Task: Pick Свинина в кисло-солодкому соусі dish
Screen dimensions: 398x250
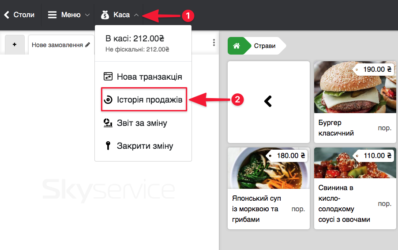Action: 355,188
